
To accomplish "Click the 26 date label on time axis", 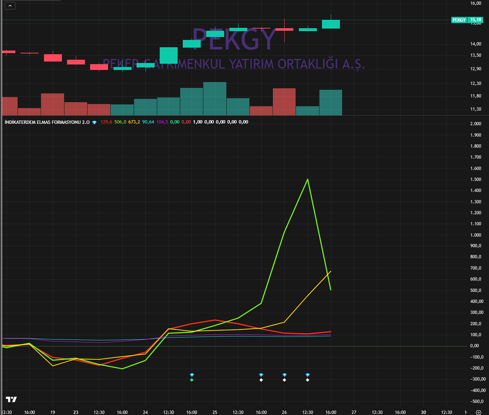I will tap(284, 412).
